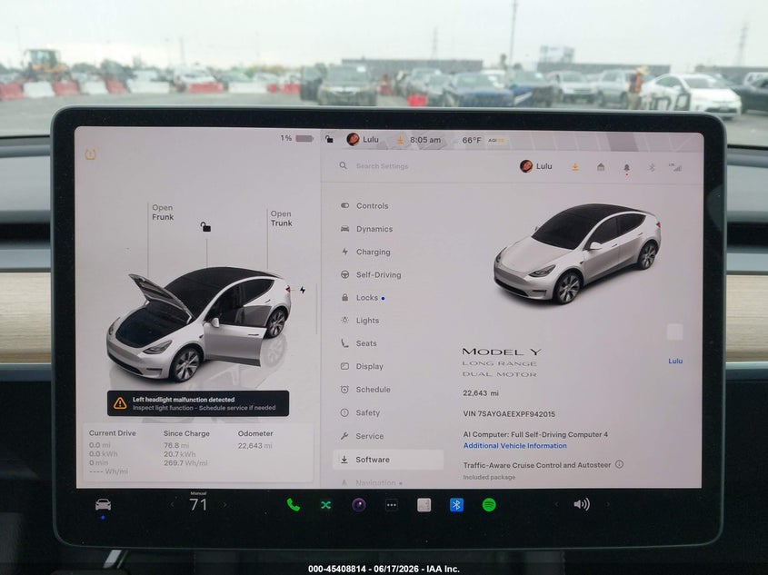
Task: Select Software in the settings list
Action: click(x=388, y=460)
